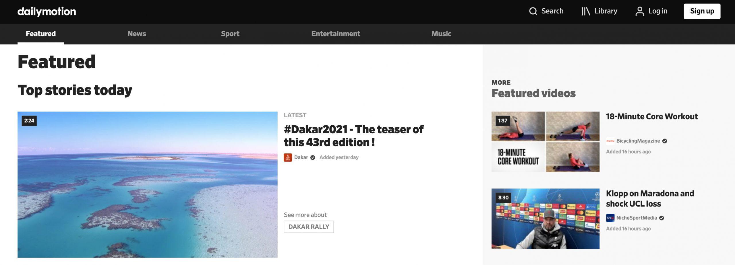This screenshot has height=265, width=735.
Task: Click the dailymotion logo
Action: click(47, 11)
